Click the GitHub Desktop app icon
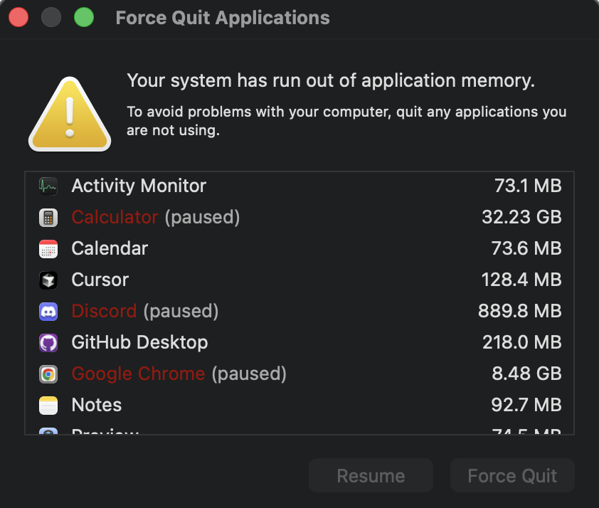This screenshot has width=599, height=508. point(48,342)
